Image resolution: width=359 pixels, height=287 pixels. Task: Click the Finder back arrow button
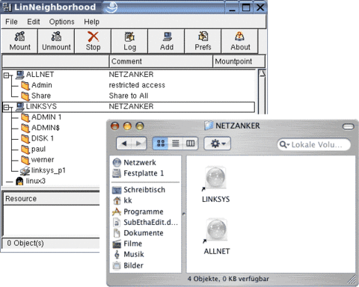tap(124, 143)
